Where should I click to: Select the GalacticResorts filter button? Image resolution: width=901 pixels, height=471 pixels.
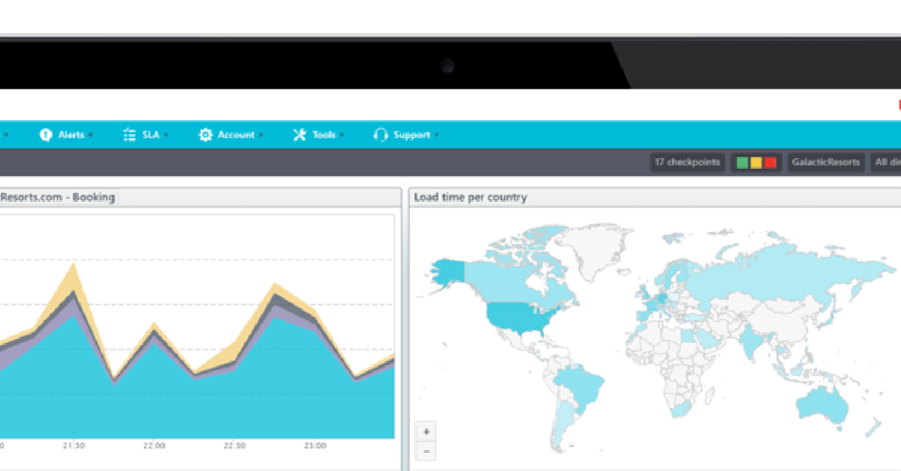click(826, 162)
